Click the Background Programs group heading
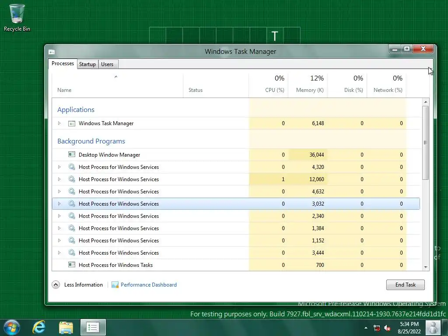Viewport: 448px width, 336px height. (x=91, y=141)
